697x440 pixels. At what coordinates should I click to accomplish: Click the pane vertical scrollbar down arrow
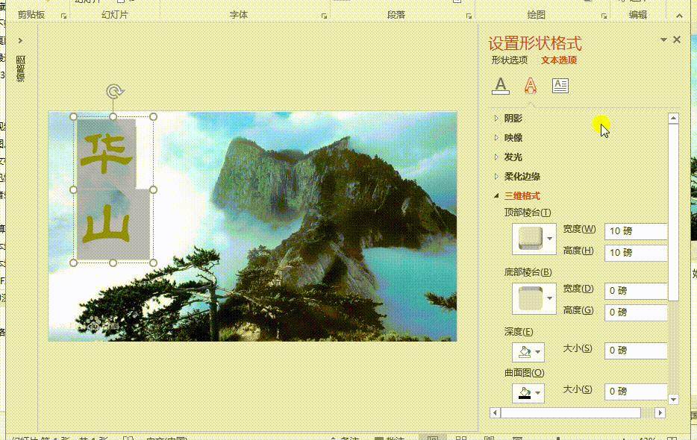click(x=673, y=399)
